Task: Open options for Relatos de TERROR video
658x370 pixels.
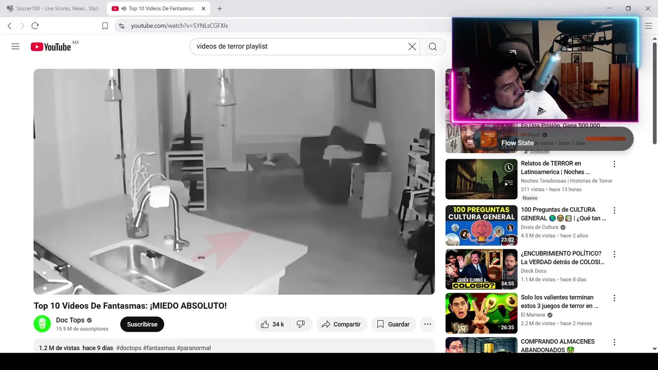Action: coord(614,164)
